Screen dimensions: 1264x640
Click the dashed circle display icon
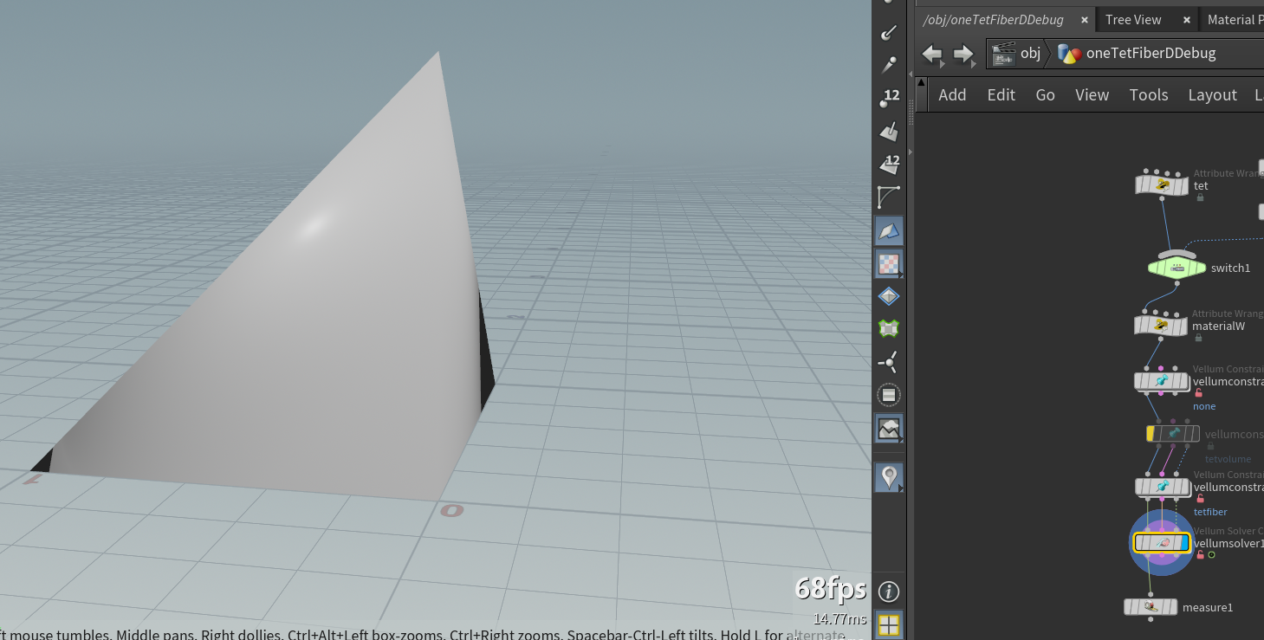click(x=889, y=395)
